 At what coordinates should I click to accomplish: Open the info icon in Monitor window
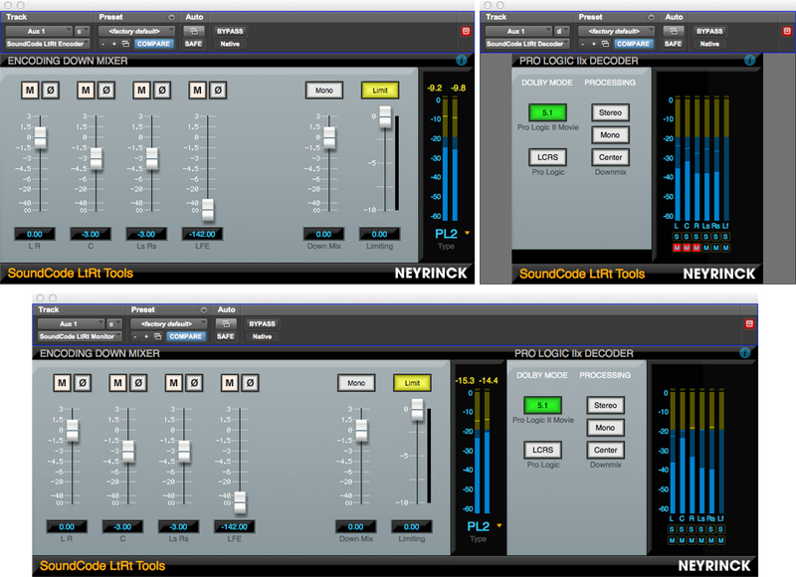coord(745,353)
